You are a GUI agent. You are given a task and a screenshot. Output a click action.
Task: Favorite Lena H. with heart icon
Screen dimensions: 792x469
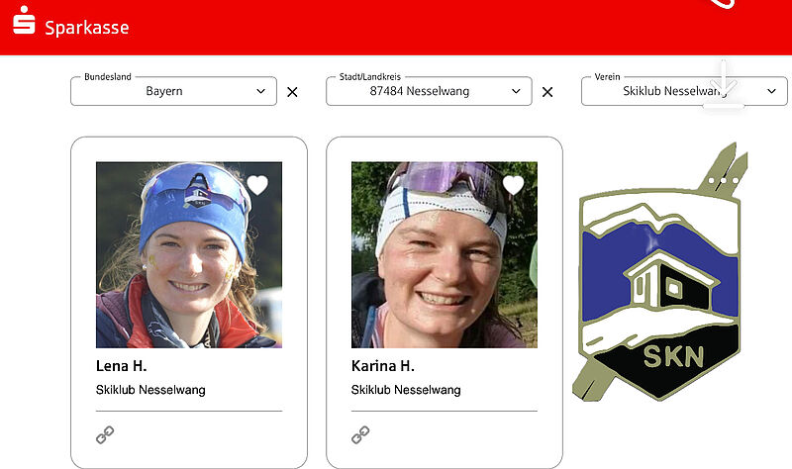point(257,185)
